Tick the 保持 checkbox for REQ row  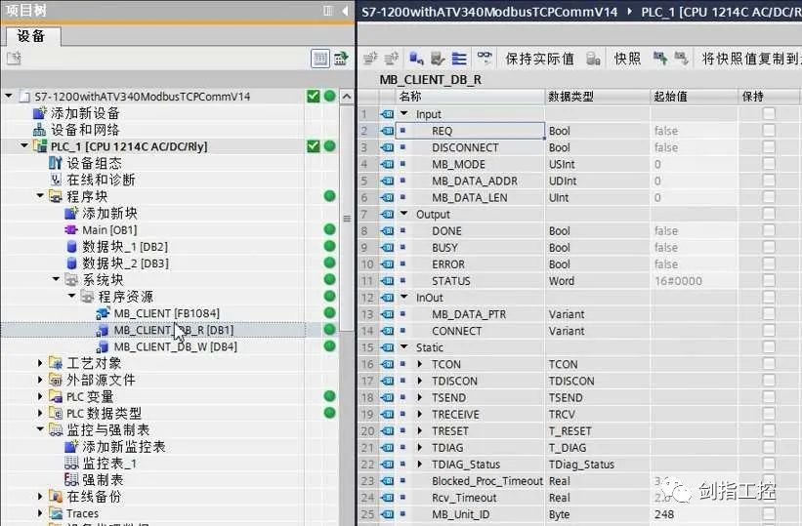click(769, 131)
